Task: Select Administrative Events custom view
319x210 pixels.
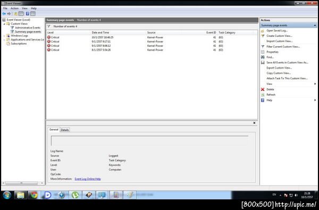Action: tap(28, 28)
